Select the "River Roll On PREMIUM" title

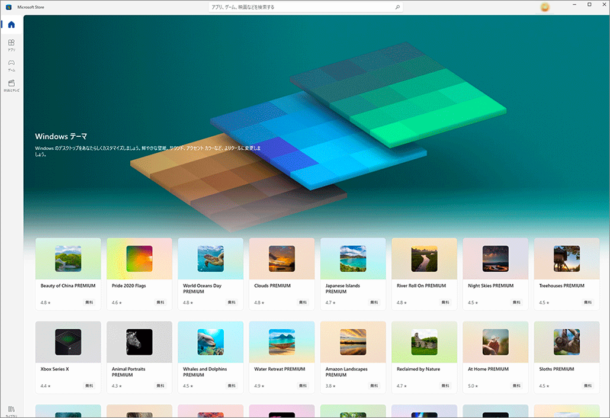coord(421,286)
